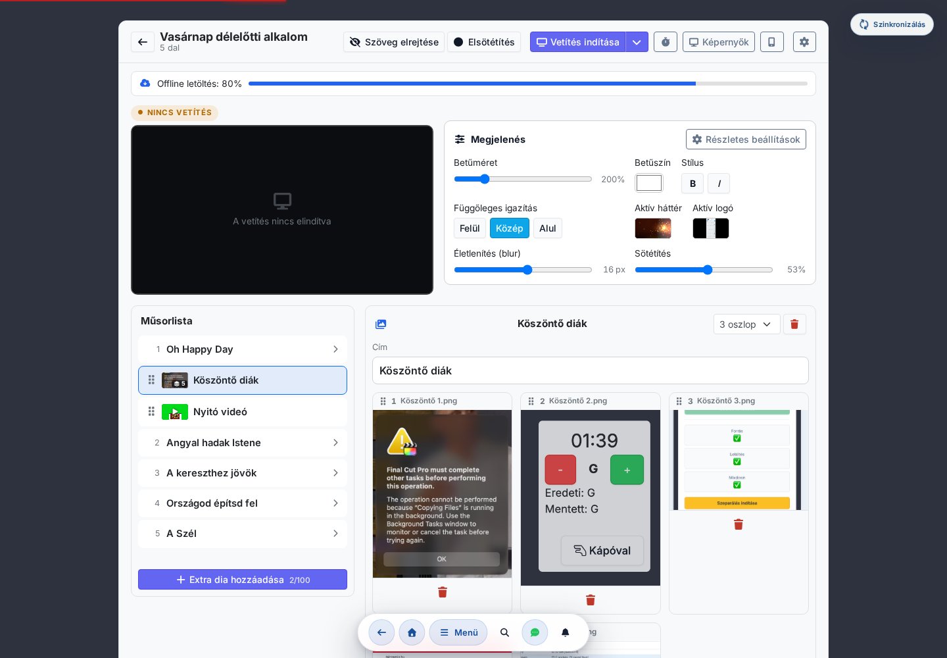Expand the Vetítés indítása dropdown arrow

click(x=637, y=42)
